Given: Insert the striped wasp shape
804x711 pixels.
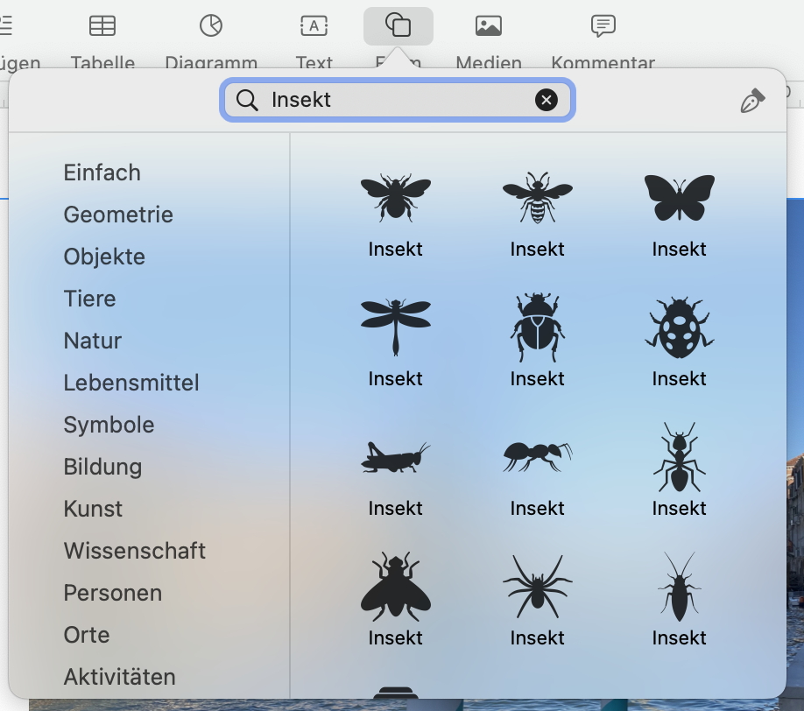Looking at the screenshot, I should click(x=538, y=197).
